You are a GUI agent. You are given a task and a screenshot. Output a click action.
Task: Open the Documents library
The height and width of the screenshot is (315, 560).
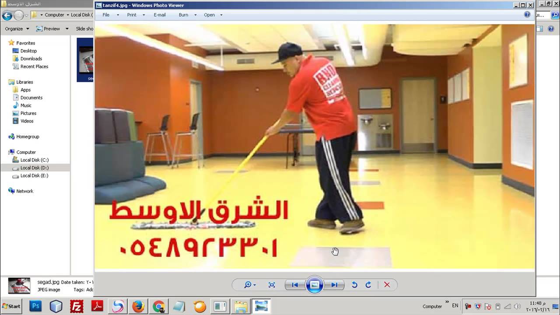tap(31, 98)
